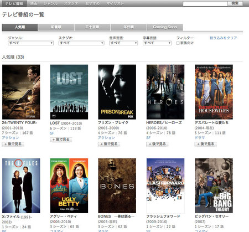Click the 24-TWENTY FOUR- title link
Image resolution: width=249 pixels, height=232 pixels.
[x=19, y=123]
